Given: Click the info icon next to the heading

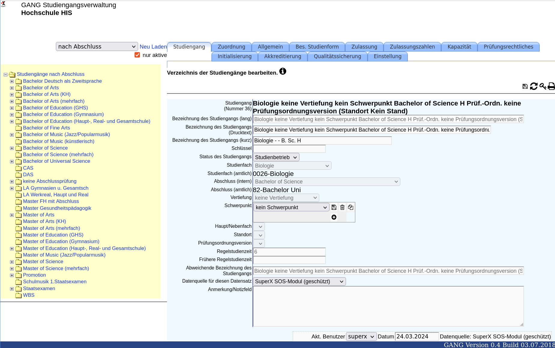Looking at the screenshot, I should [x=283, y=71].
